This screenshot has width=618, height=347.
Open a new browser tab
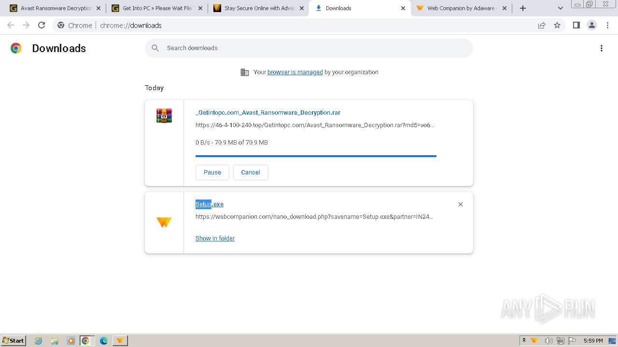click(523, 8)
